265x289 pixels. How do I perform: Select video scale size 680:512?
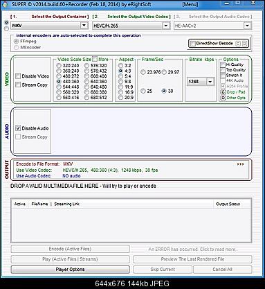86,98
